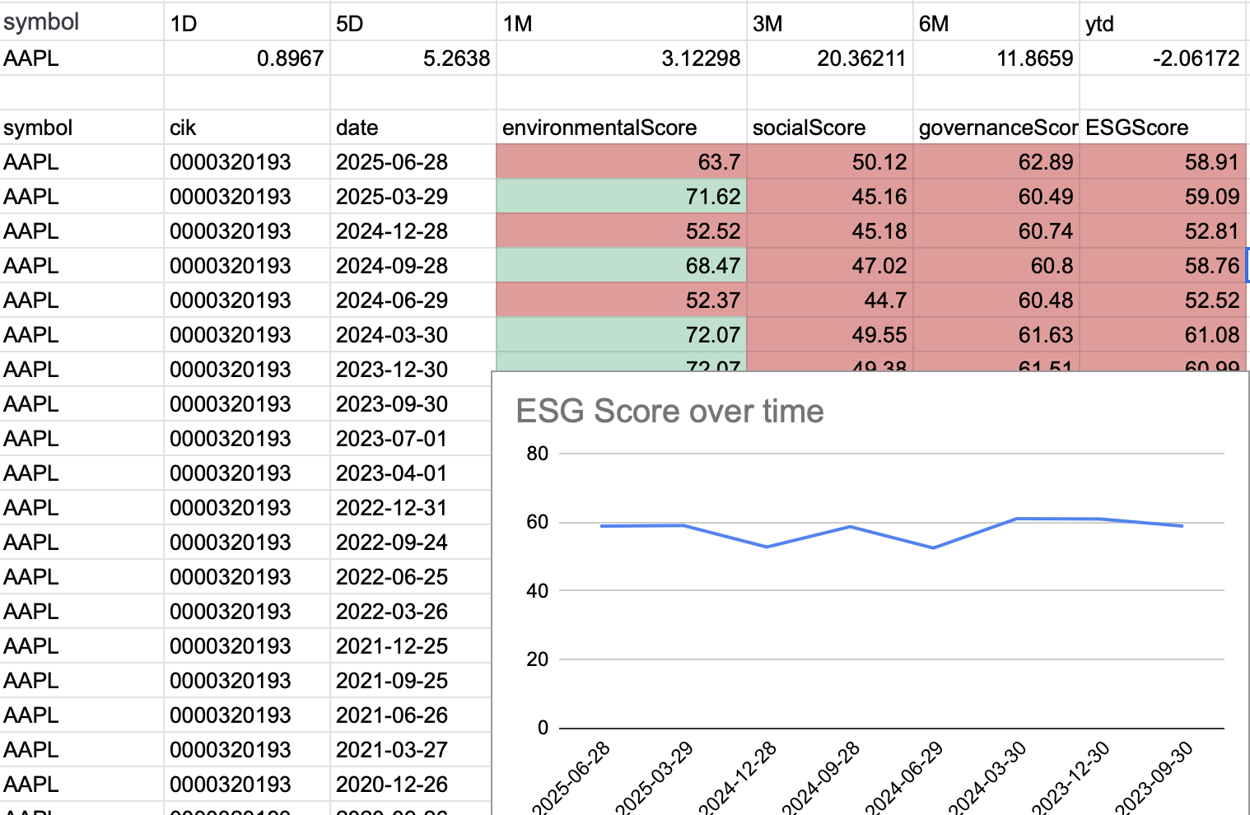
Task: Click the chart title ESG Score over time
Action: (x=669, y=412)
